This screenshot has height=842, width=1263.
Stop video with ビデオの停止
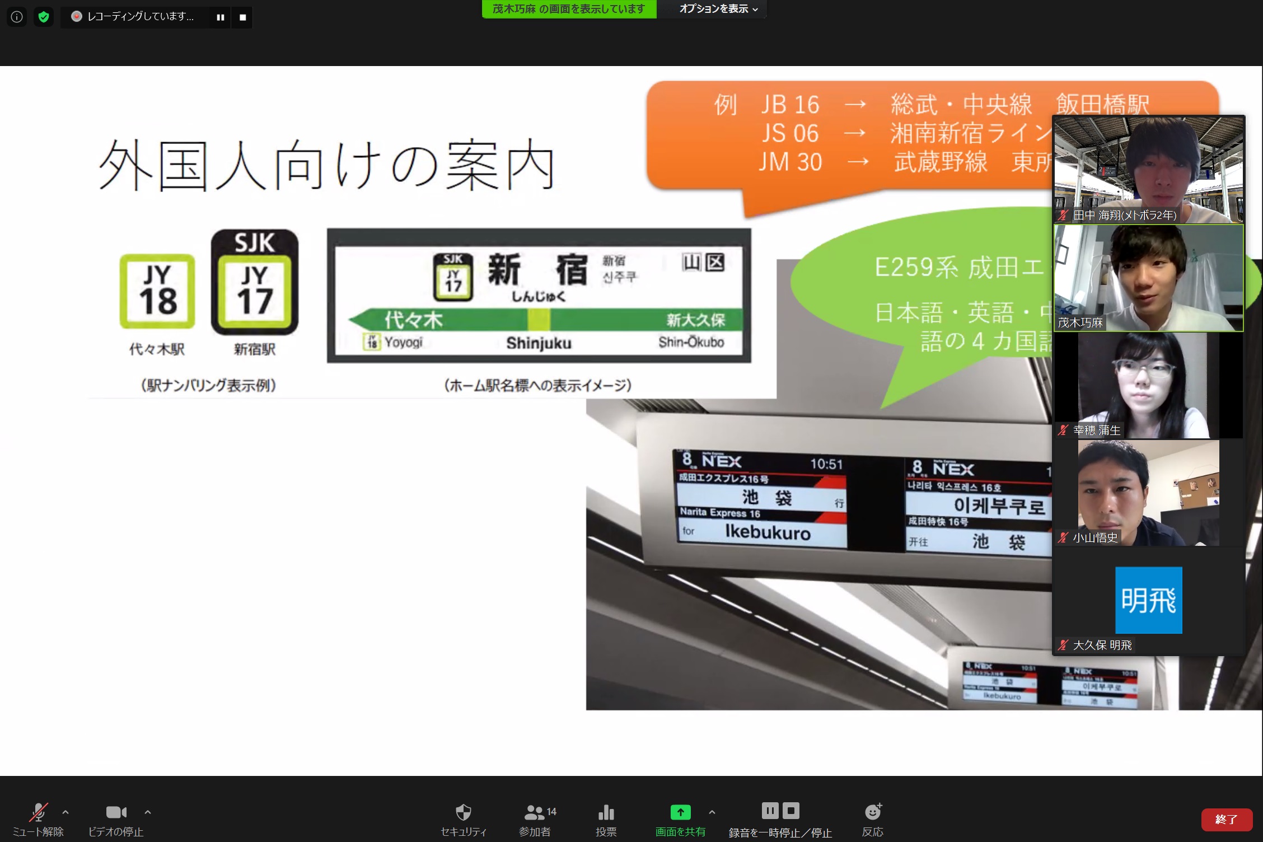point(116,820)
